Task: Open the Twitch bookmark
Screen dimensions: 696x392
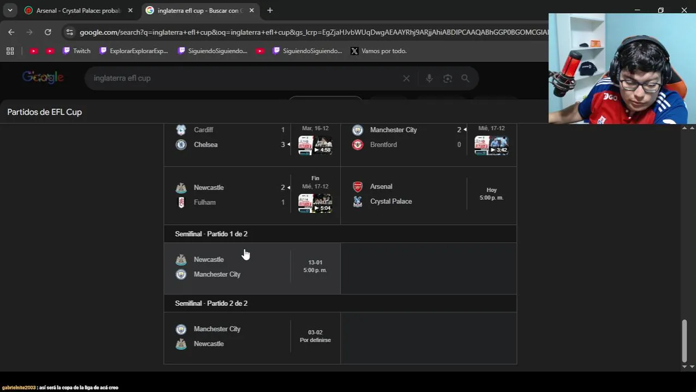Action: click(x=76, y=51)
